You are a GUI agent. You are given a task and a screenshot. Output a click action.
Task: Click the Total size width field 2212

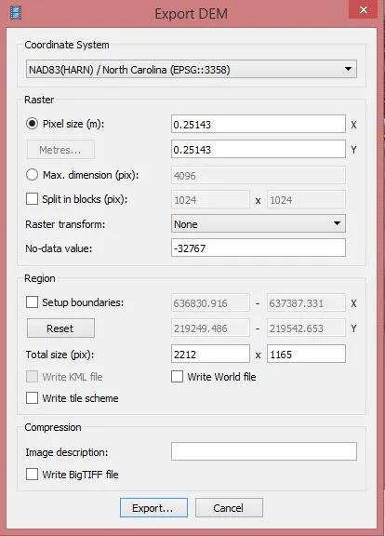pos(210,354)
